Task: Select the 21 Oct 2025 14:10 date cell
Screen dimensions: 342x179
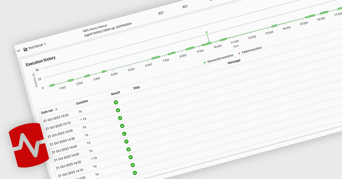Action: 70,173
